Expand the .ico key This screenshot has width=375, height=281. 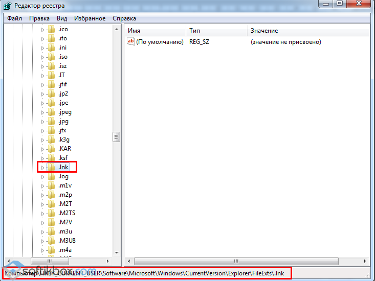(x=42, y=30)
